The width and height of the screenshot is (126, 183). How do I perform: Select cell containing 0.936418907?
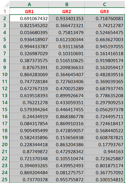tap(29, 39)
